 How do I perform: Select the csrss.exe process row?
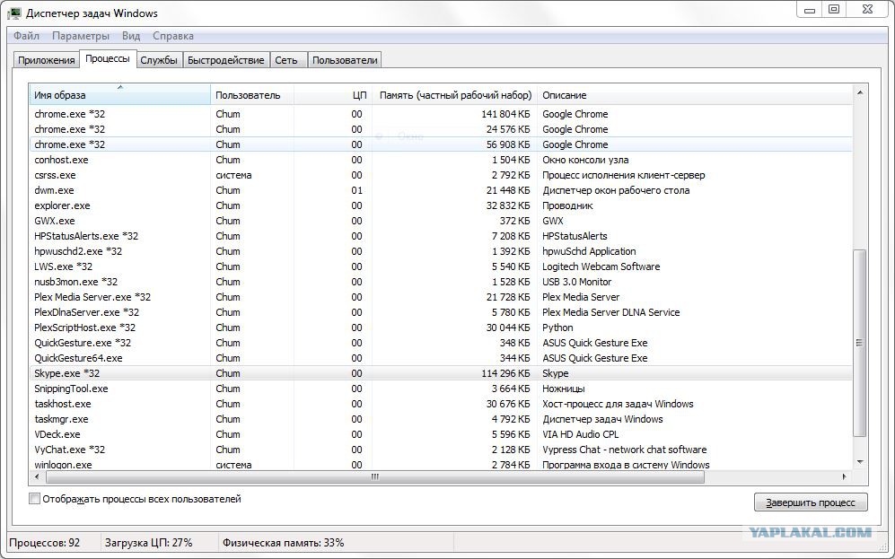tap(441, 175)
